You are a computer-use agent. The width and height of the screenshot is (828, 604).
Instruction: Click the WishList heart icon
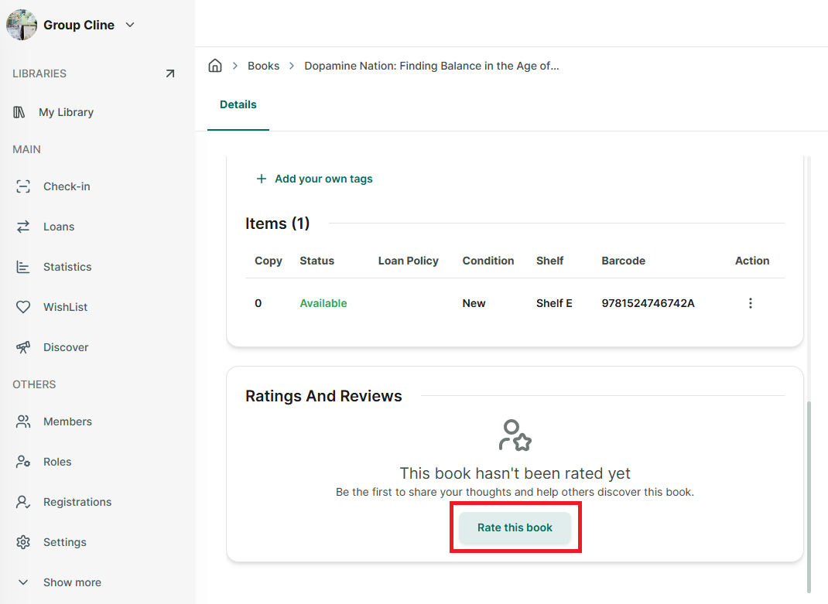23,307
